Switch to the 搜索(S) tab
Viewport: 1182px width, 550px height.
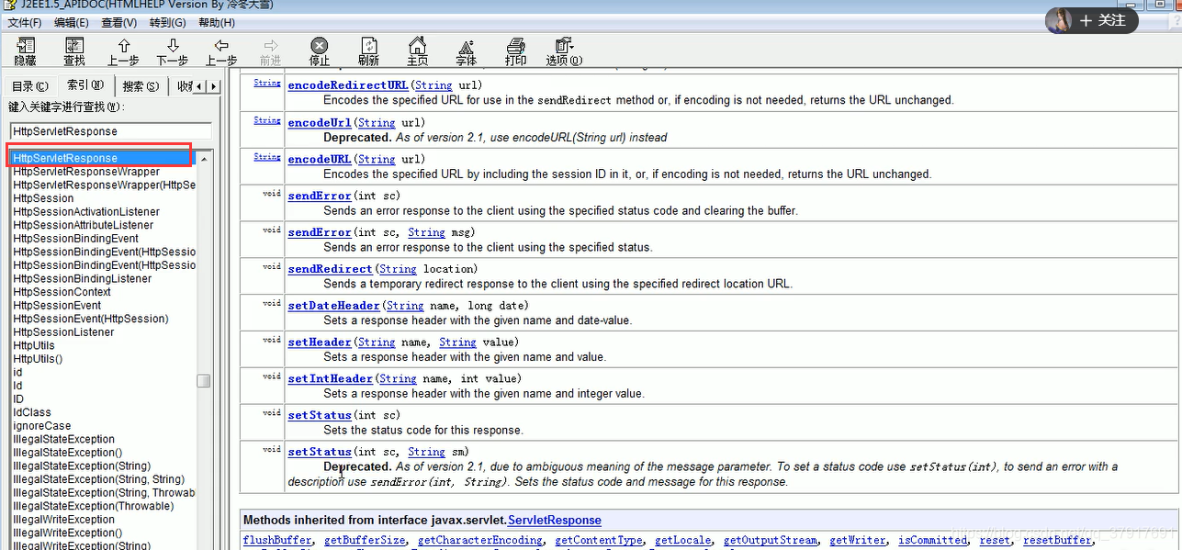click(x=141, y=86)
